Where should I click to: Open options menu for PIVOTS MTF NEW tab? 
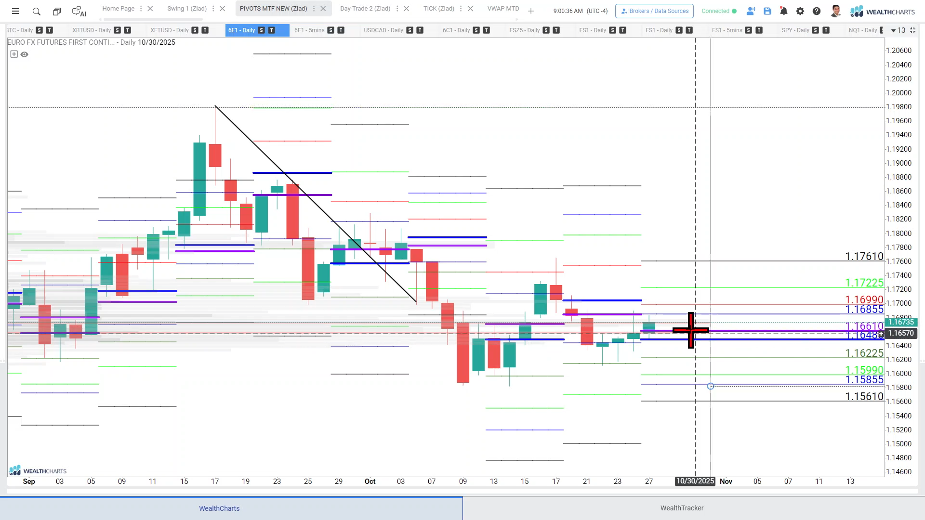314,9
